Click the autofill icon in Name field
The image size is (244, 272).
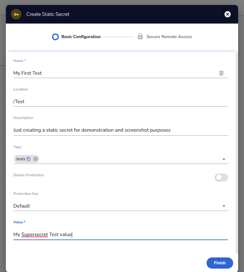[x=221, y=73]
